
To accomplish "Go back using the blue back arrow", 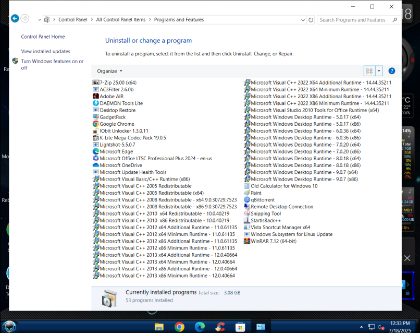I will (x=15, y=18).
